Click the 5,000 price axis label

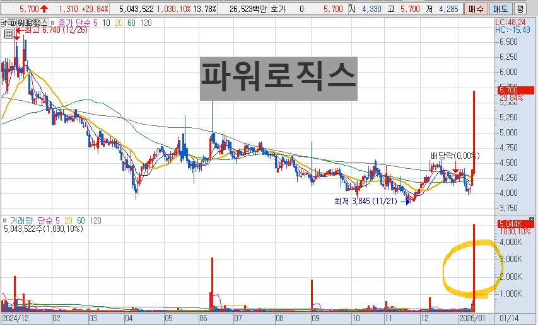pyautogui.click(x=508, y=132)
